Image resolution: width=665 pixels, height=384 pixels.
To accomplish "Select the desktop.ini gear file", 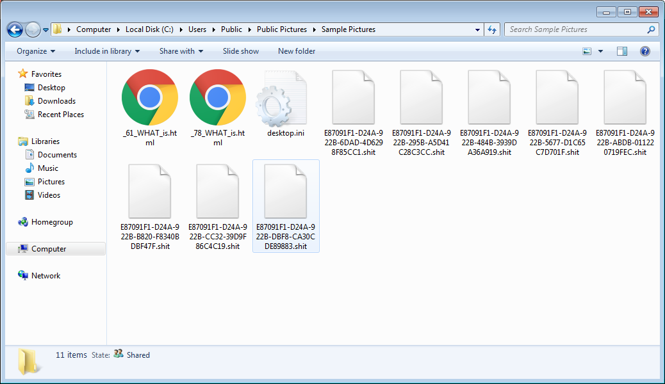I will [286, 104].
